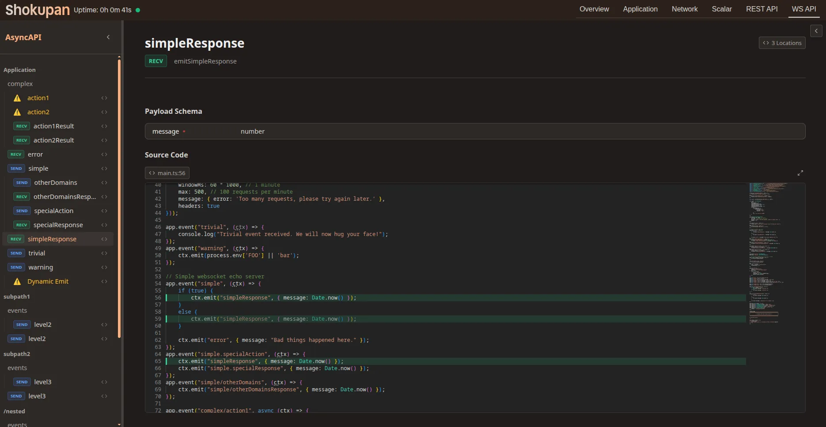Collapse the AsyncAPI sidebar panel
This screenshot has height=427, width=826.
coord(108,37)
